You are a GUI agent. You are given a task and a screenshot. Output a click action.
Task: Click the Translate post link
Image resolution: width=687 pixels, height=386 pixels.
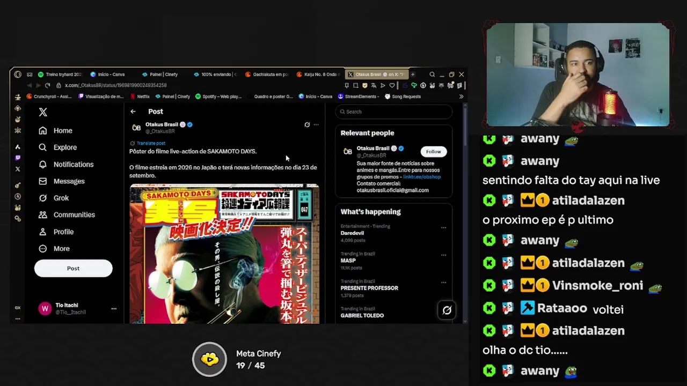coord(151,143)
